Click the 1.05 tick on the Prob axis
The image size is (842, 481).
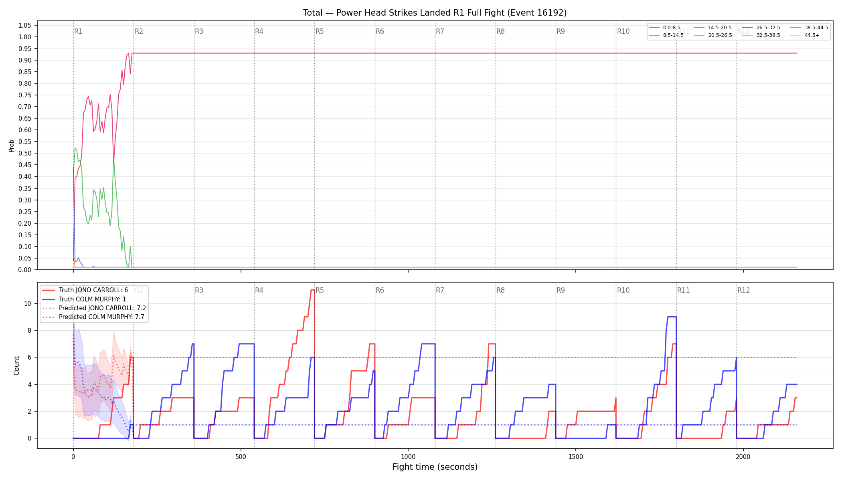[24, 25]
